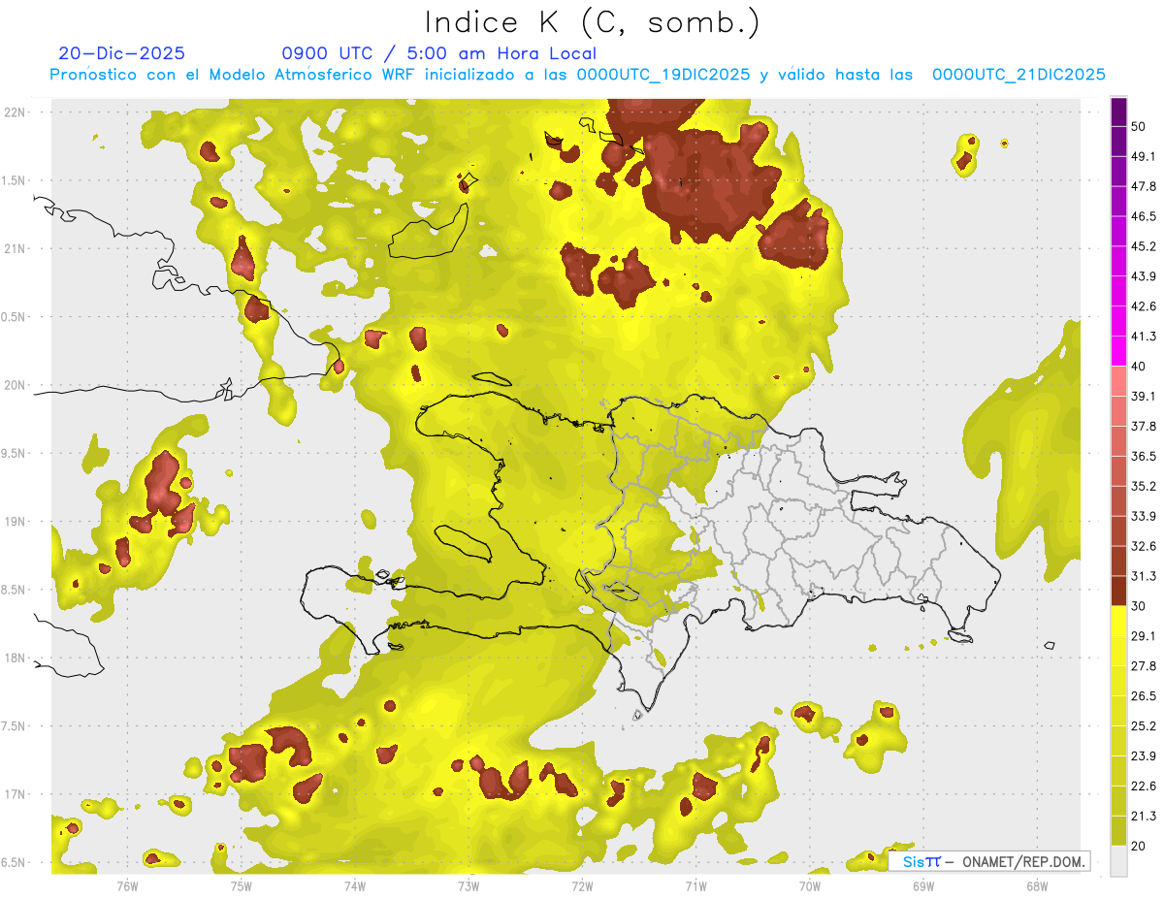The height and width of the screenshot is (899, 1164).
Task: Click the color bar value "46.5"
Action: tap(1144, 216)
